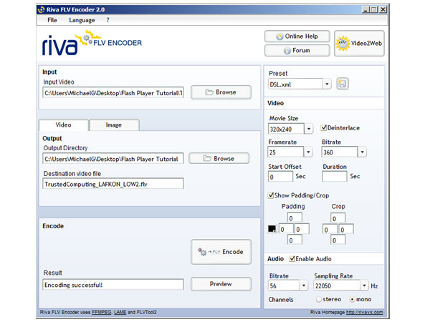Viewport: 430px width, 322px height.
Task: Expand the Preset dropdown
Action: coord(327,84)
